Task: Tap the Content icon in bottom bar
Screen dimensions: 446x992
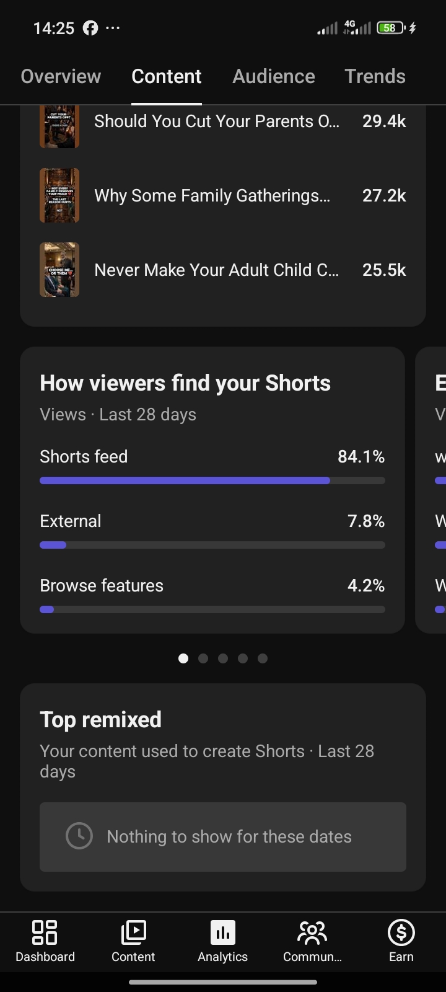Action: pos(133,932)
